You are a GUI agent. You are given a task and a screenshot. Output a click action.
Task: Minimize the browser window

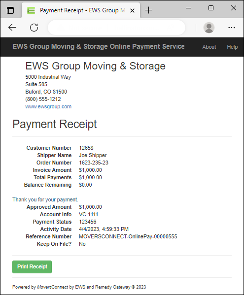(x=188, y=8)
